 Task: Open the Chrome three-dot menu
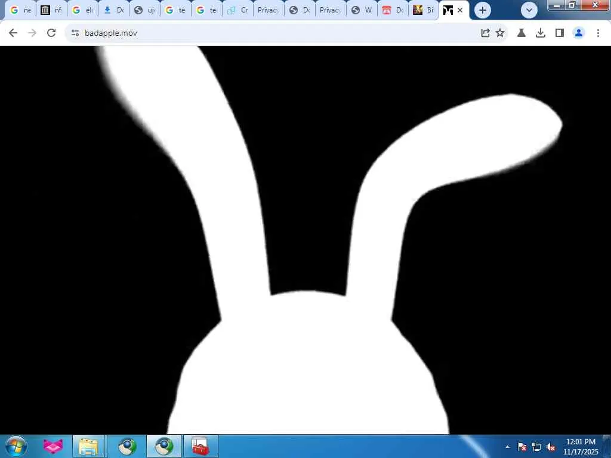pyautogui.click(x=598, y=33)
